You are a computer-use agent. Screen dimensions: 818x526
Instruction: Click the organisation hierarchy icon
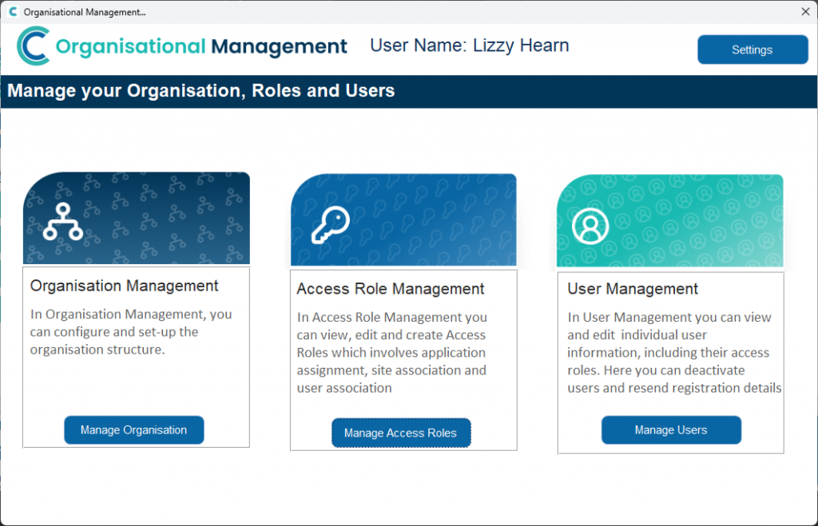pyautogui.click(x=62, y=222)
